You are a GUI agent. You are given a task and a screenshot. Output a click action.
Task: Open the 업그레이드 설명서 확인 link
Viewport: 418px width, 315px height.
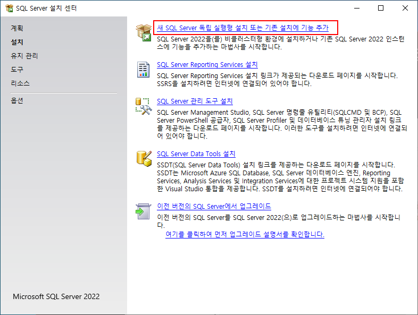[x=245, y=234]
